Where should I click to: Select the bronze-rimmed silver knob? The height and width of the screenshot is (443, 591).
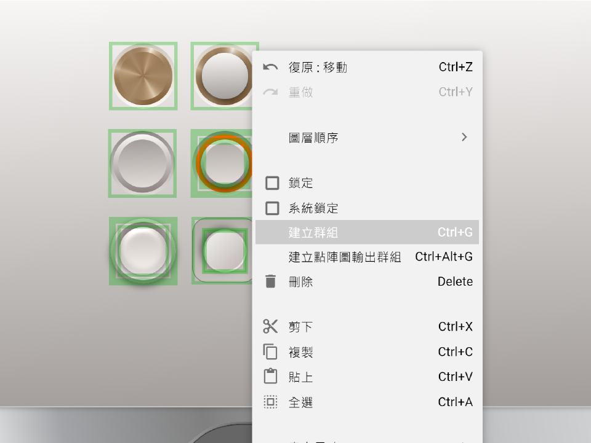pyautogui.click(x=223, y=76)
